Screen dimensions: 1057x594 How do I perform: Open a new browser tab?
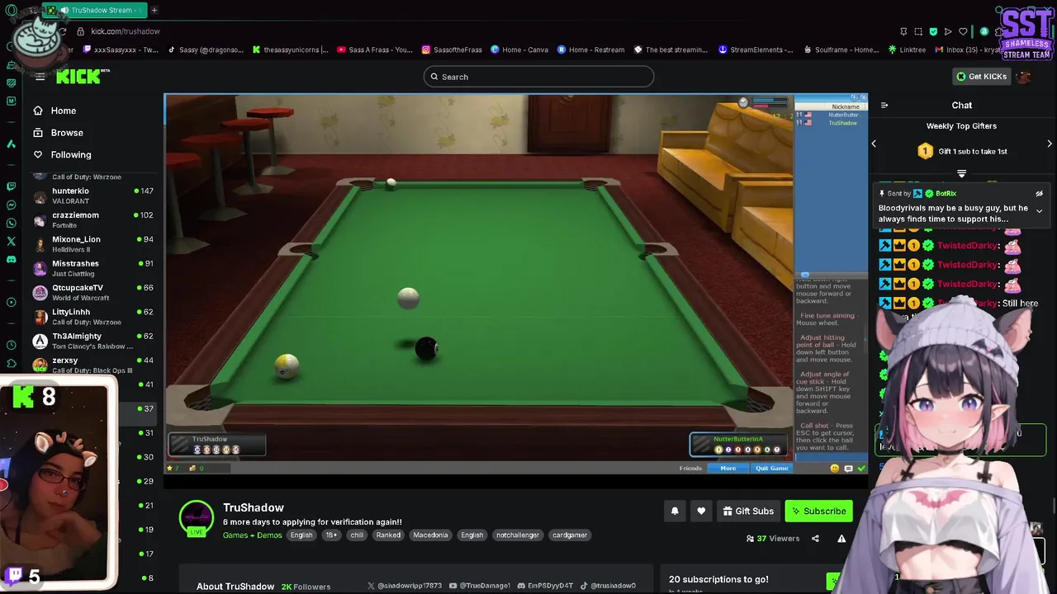tap(154, 10)
